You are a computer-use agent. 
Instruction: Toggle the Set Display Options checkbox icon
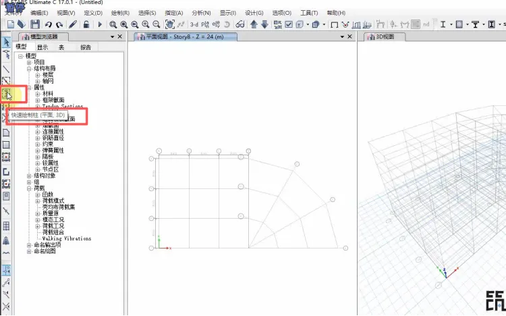tap(289, 24)
